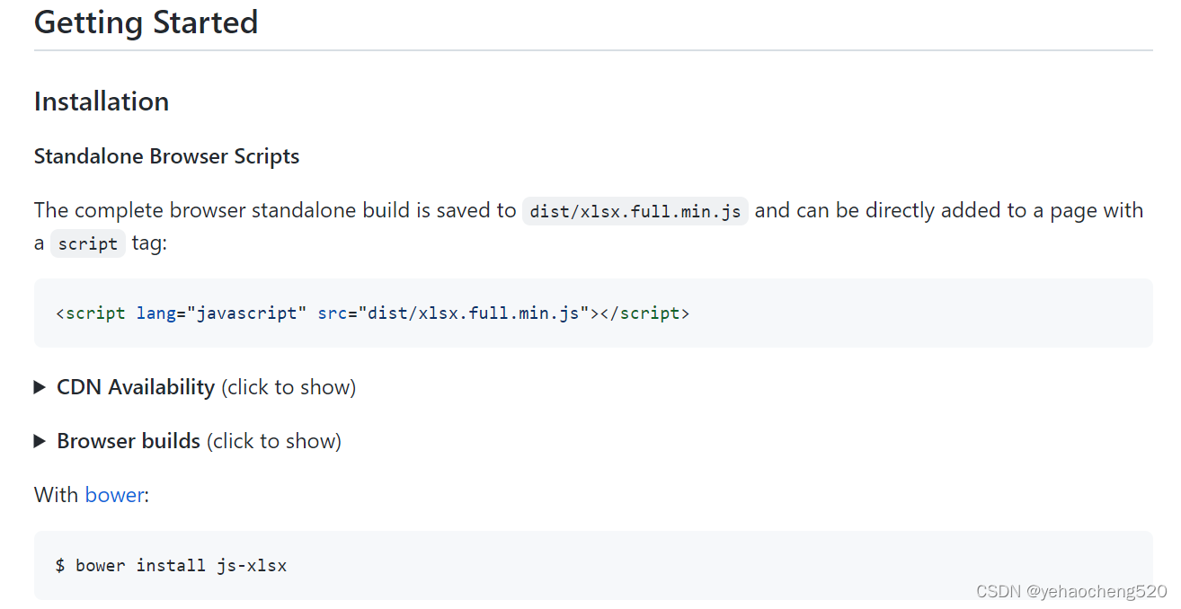
Task: Click the inline dist/xlsx.full.min.js code
Action: tap(635, 211)
